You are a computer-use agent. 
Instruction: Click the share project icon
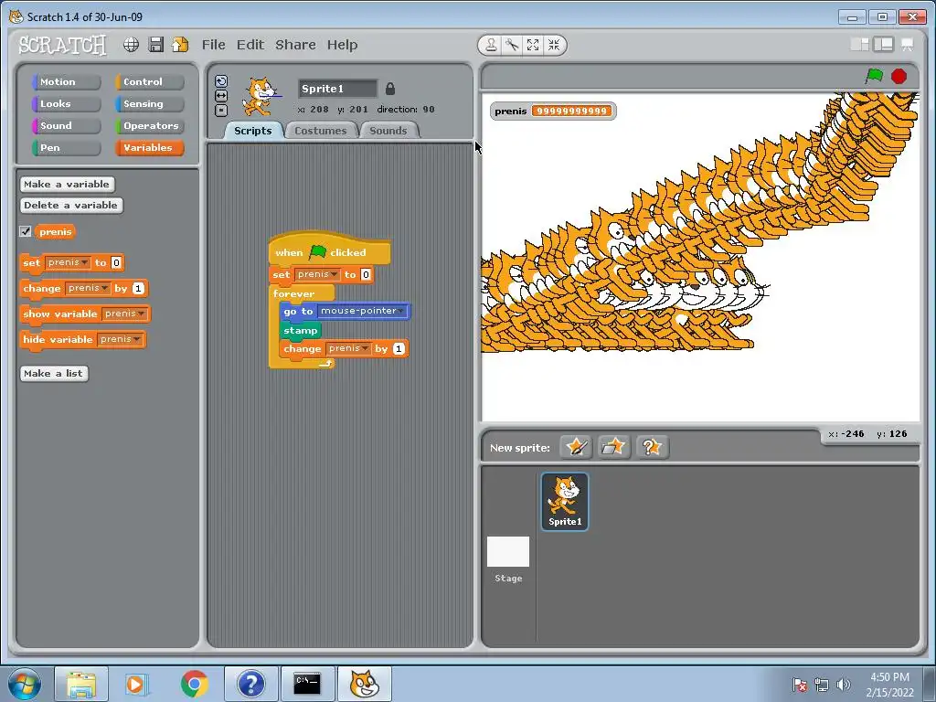[180, 45]
